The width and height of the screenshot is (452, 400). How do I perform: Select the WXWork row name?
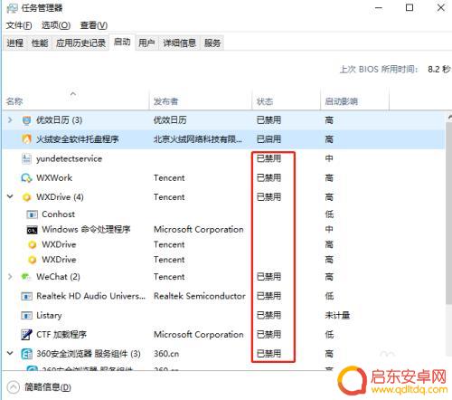point(54,178)
